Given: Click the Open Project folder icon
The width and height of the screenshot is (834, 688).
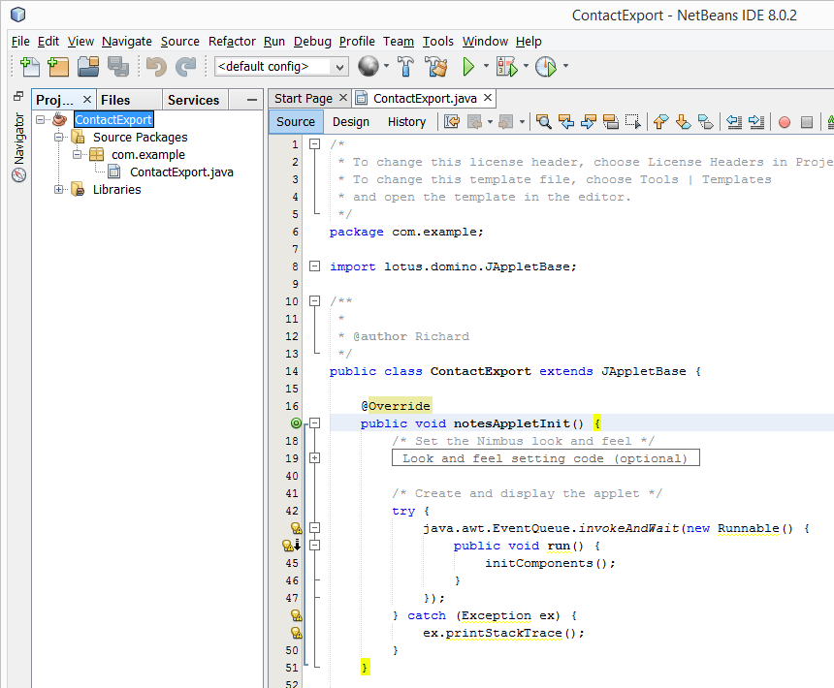Looking at the screenshot, I should click(x=88, y=67).
